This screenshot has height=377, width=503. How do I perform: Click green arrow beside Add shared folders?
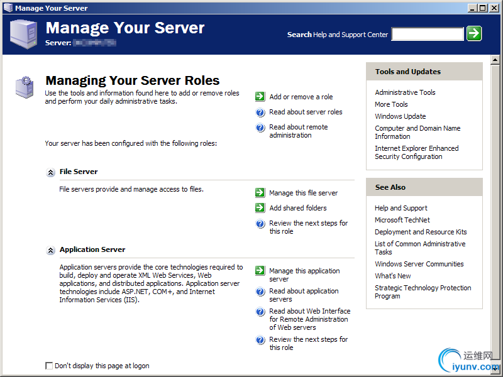pyautogui.click(x=260, y=208)
